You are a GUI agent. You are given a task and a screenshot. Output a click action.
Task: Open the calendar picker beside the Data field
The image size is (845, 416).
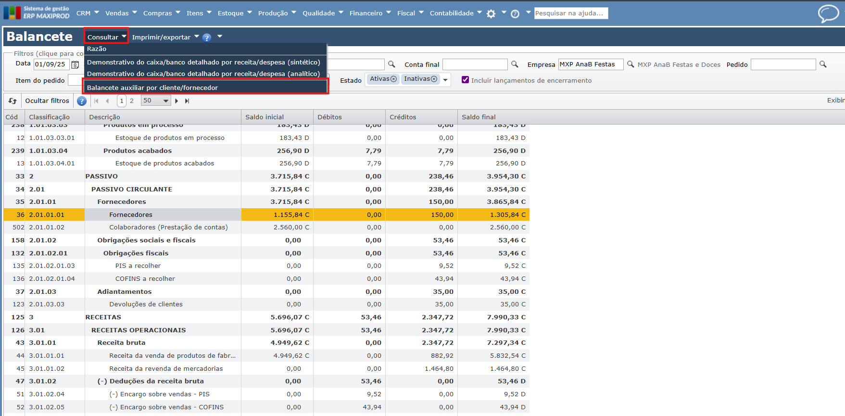point(75,64)
